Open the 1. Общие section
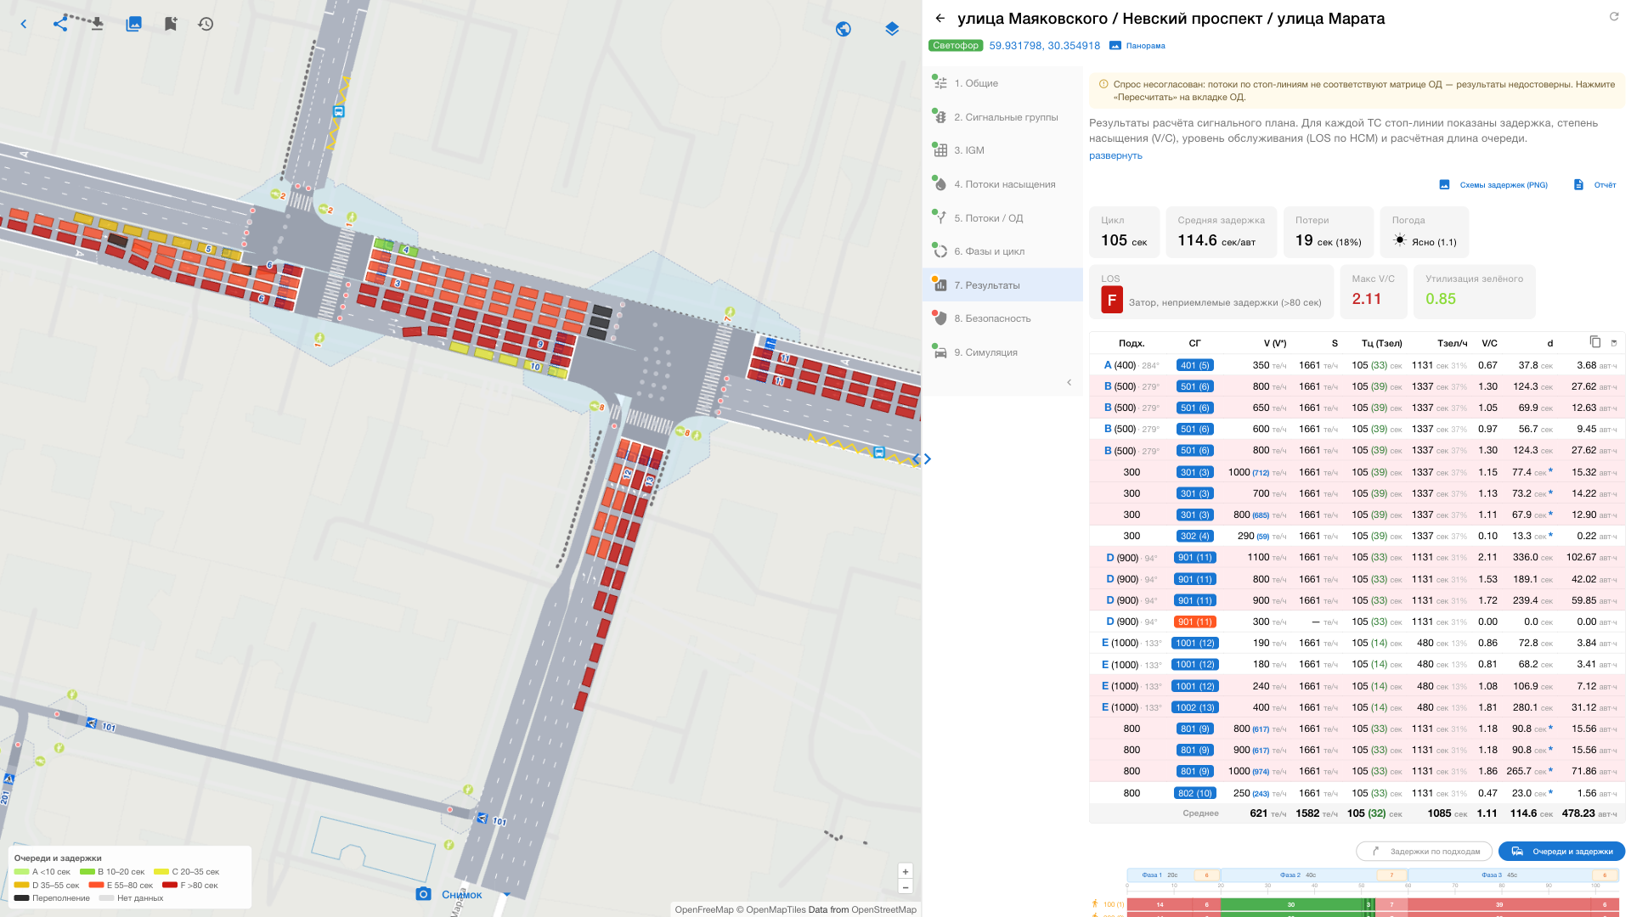This screenshot has height=917, width=1631. 1002,83
